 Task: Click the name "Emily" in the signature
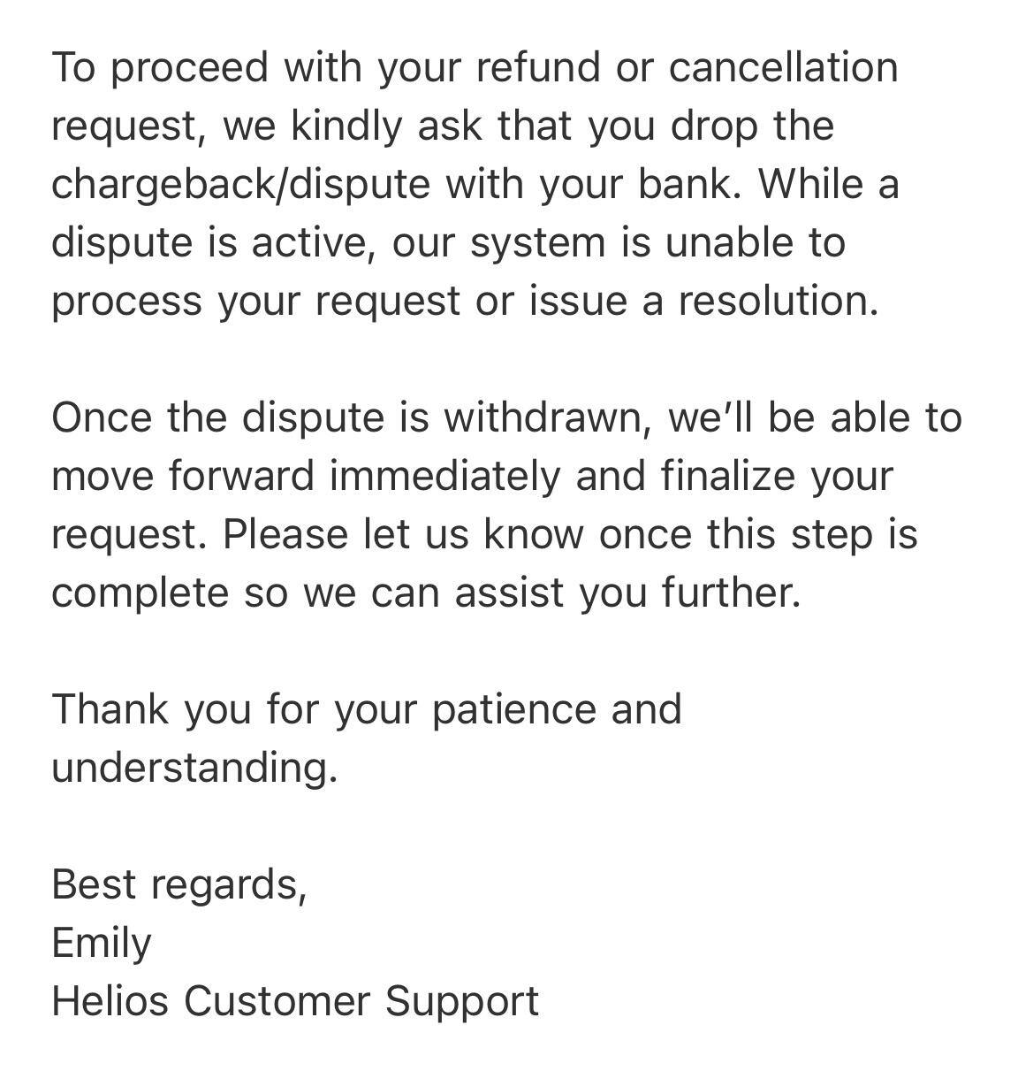click(x=102, y=943)
